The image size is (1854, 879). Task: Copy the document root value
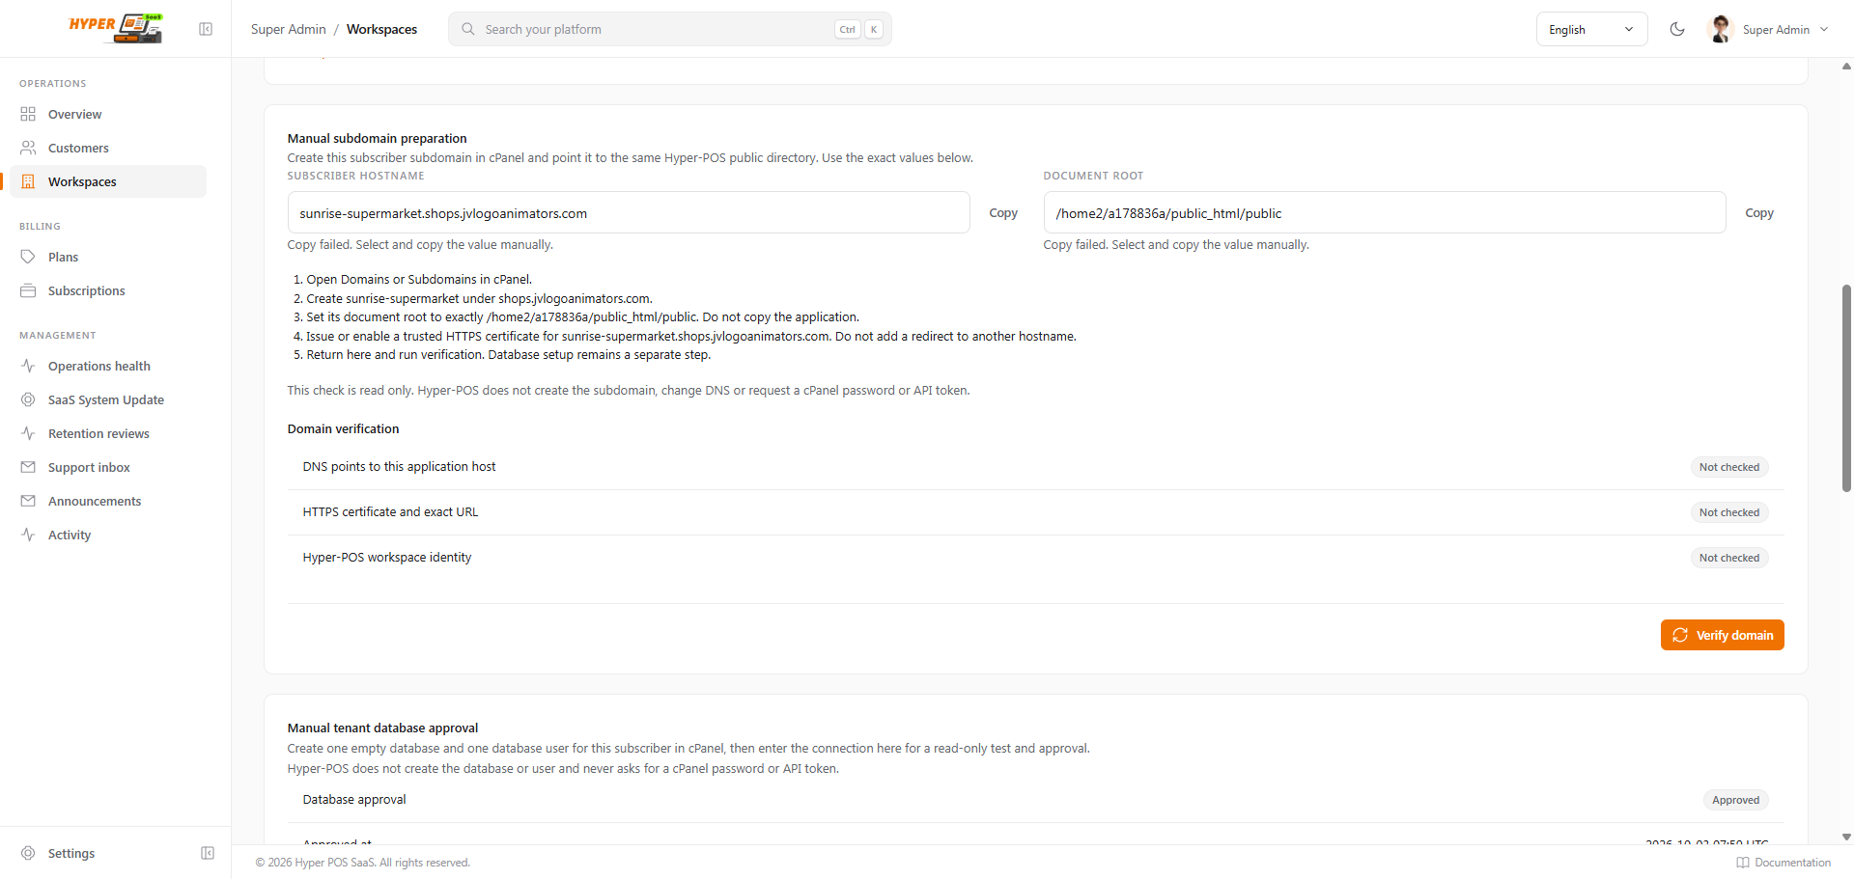click(x=1758, y=212)
